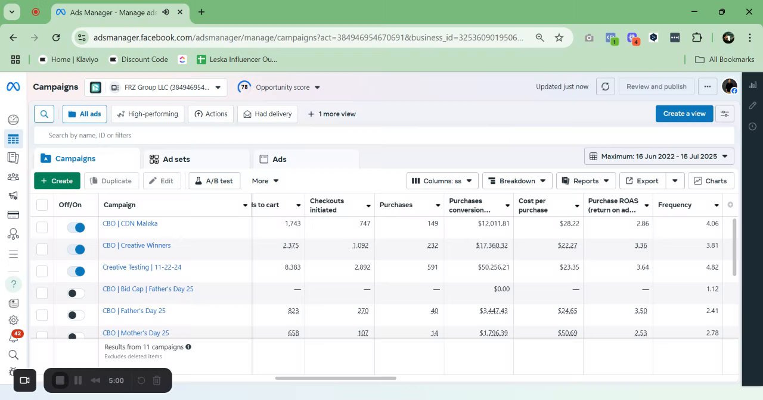The image size is (763, 400).
Task: Open the CBO | Mother's Day 25 campaign link
Action: point(136,333)
